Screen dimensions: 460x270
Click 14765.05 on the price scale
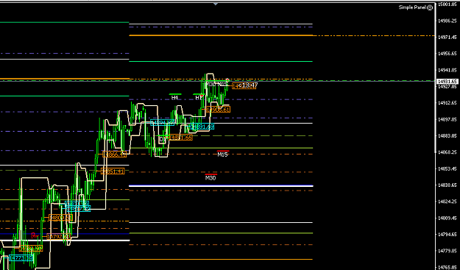point(448,267)
